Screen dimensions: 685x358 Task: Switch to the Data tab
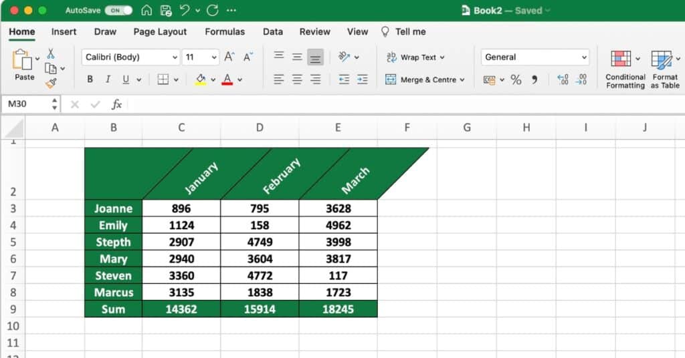[x=273, y=32]
